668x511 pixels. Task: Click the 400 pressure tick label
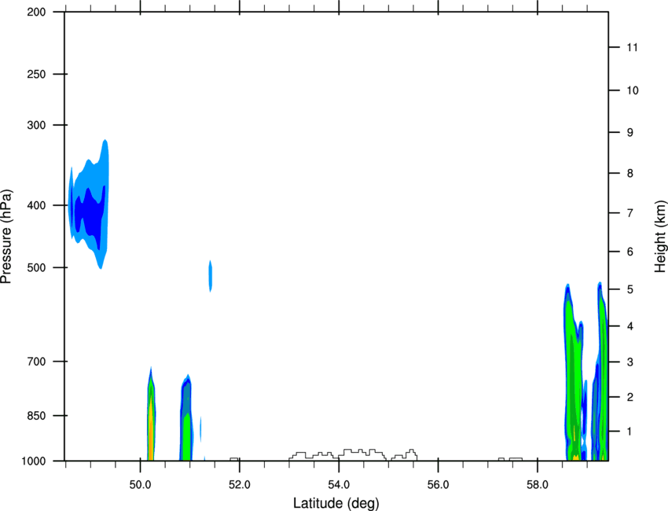click(x=36, y=205)
